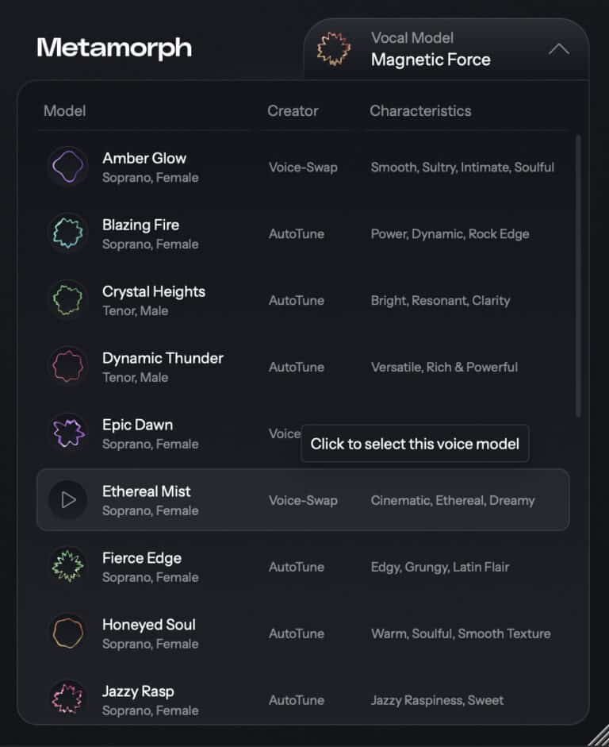Select the Crystal Heights voice model

coord(154,292)
